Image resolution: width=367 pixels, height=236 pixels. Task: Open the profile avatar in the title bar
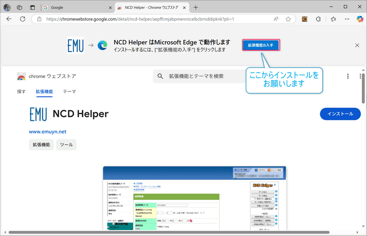point(7,7)
